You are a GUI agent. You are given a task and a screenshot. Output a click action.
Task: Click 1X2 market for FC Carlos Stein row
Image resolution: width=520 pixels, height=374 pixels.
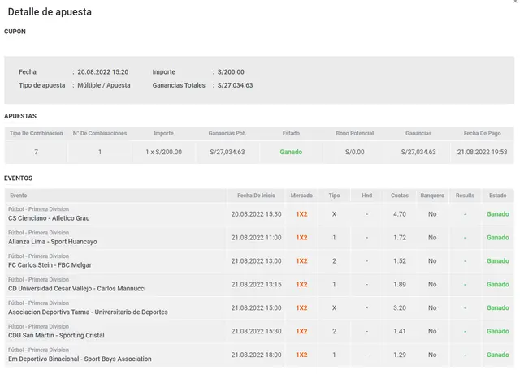(x=301, y=261)
